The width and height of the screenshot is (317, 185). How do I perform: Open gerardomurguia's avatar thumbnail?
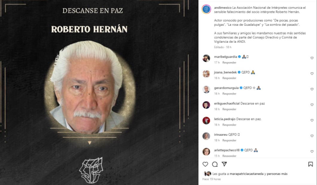[206, 90]
